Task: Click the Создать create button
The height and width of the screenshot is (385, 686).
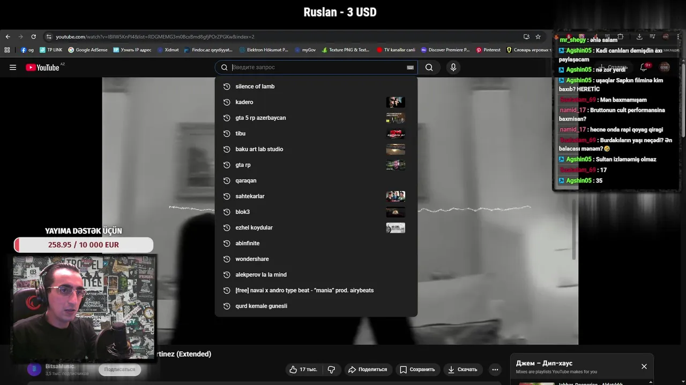Action: coord(613,67)
